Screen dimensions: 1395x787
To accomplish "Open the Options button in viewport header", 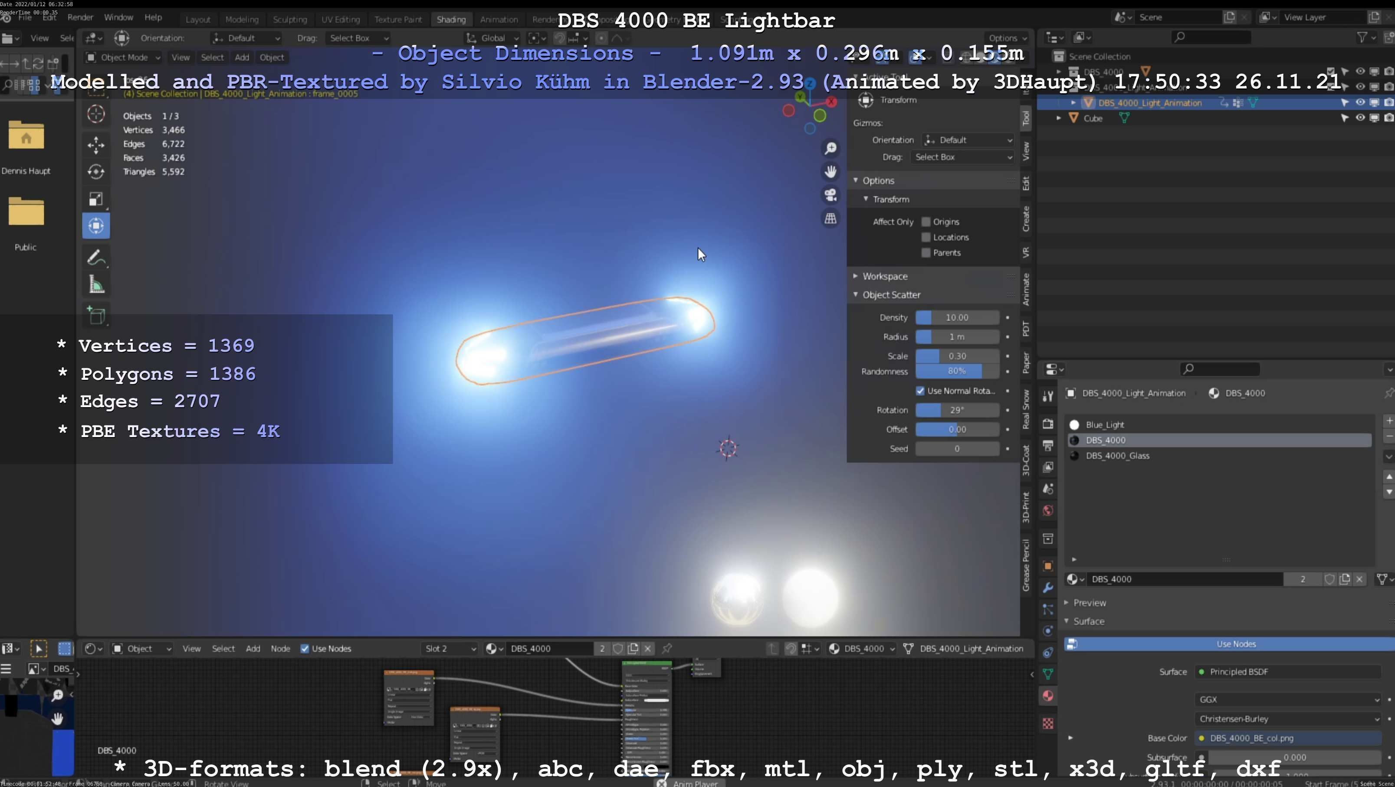I will click(x=1007, y=38).
